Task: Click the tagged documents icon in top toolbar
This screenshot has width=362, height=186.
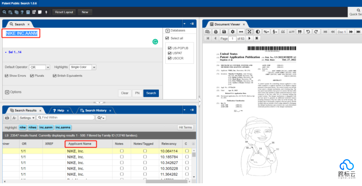Action: click(x=34, y=12)
